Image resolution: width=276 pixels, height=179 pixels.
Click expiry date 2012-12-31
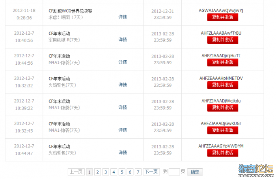162,11
